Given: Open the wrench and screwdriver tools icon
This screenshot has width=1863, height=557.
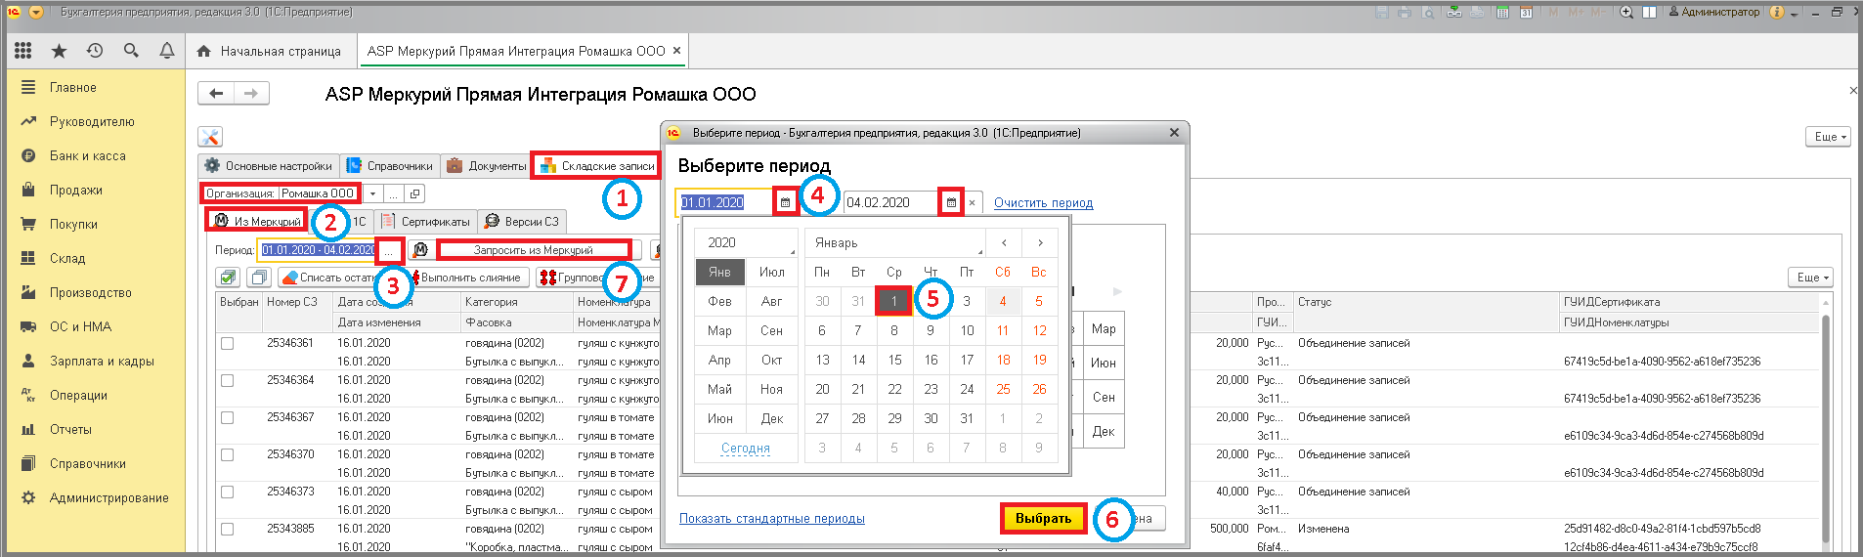Looking at the screenshot, I should tap(210, 137).
